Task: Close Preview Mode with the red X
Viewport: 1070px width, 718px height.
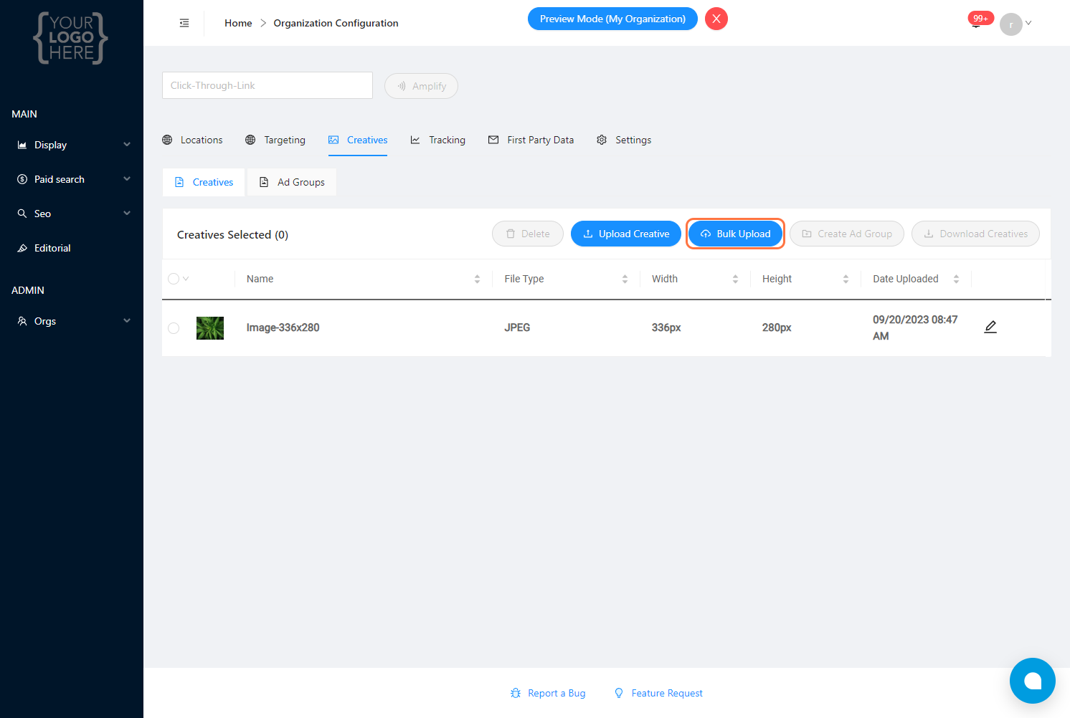Action: click(716, 19)
